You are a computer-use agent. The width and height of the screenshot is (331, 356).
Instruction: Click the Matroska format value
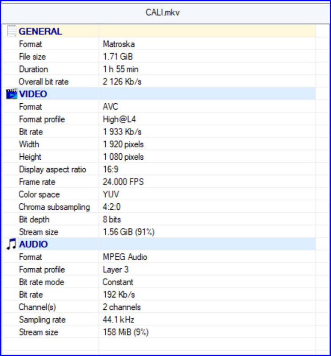pyautogui.click(x=119, y=44)
